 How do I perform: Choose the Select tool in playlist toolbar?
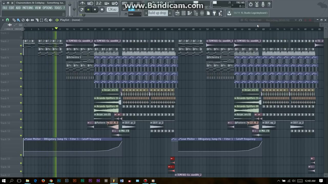[42, 20]
